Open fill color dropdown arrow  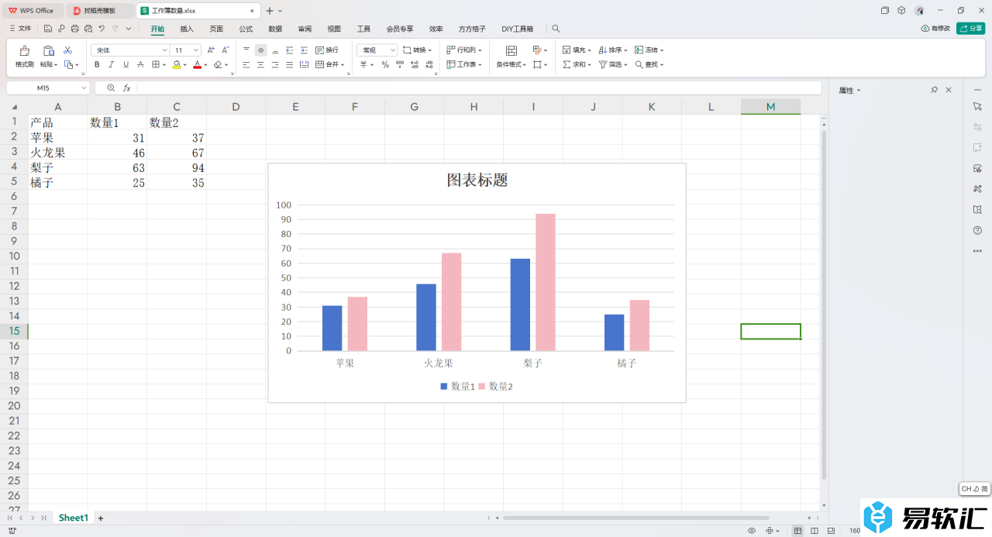(x=185, y=65)
